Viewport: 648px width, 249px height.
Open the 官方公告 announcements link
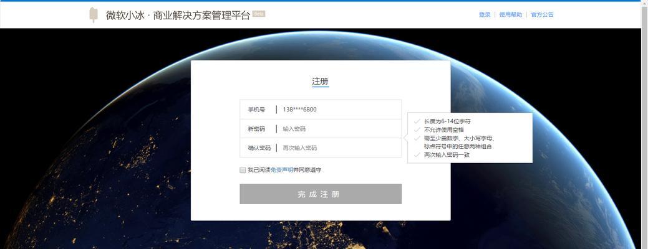[x=542, y=14]
